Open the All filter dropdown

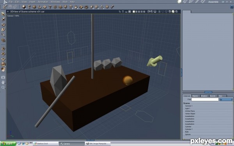[x=226, y=100]
